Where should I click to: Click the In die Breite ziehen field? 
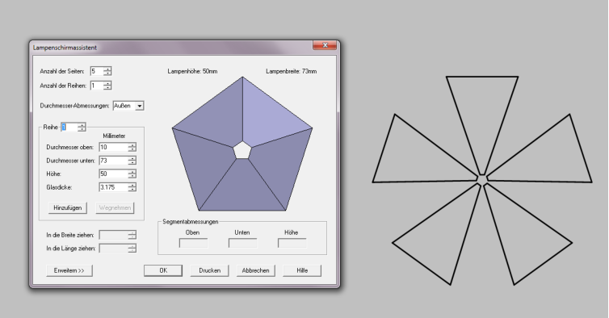point(113,235)
